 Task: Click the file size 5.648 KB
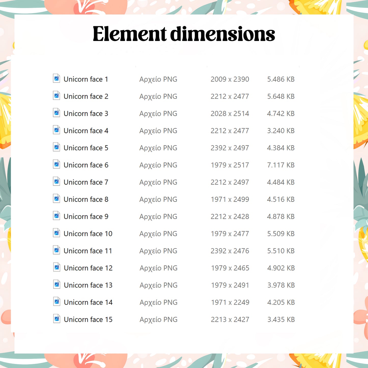point(281,96)
